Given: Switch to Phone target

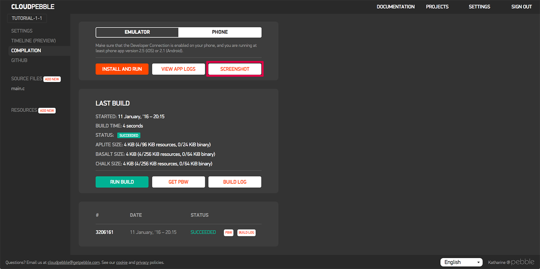Looking at the screenshot, I should (x=220, y=32).
